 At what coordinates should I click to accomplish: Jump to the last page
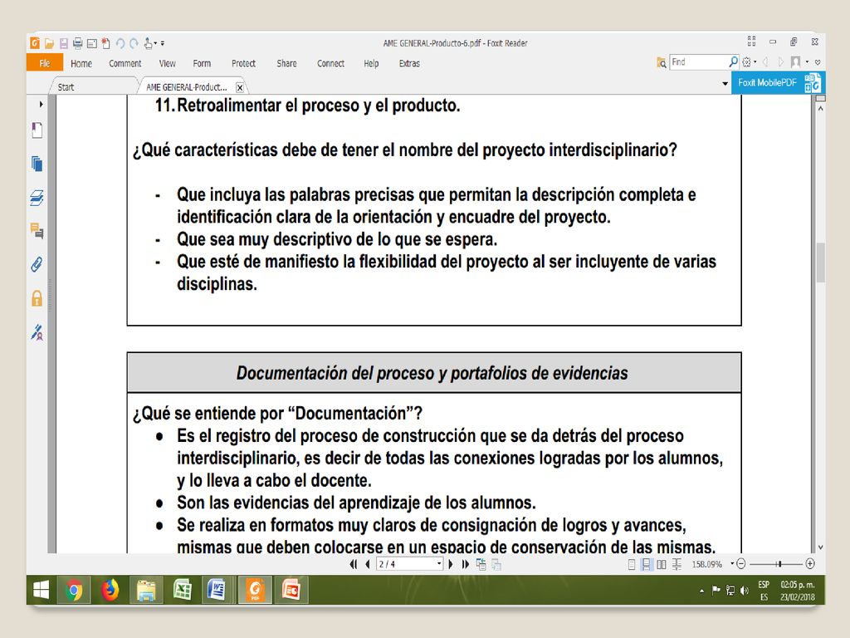tap(465, 564)
